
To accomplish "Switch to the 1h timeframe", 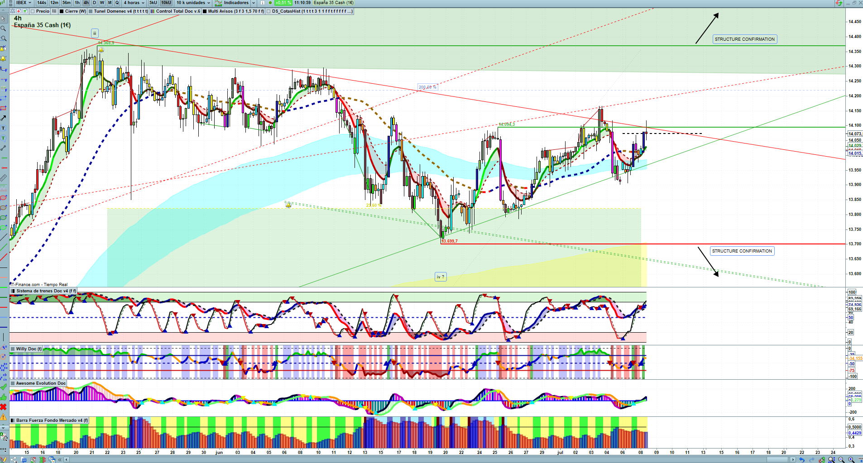I will [x=77, y=3].
